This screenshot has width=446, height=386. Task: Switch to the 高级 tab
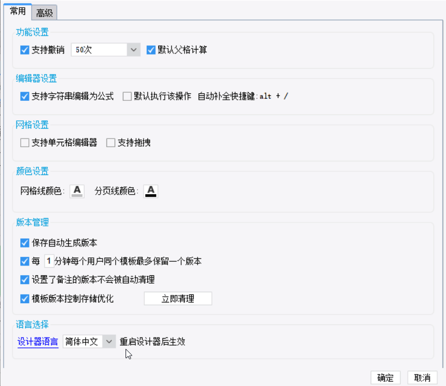[x=44, y=13]
